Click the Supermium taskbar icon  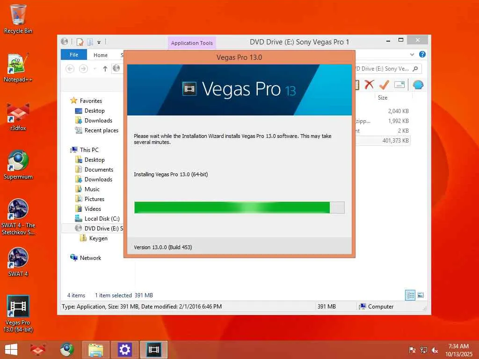pos(67,350)
